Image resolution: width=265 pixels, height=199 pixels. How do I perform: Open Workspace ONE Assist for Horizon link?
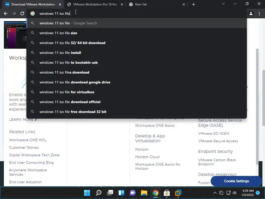coord(158,166)
